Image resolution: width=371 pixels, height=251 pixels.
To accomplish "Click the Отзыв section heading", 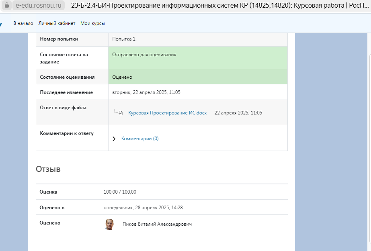I will click(x=48, y=169).
